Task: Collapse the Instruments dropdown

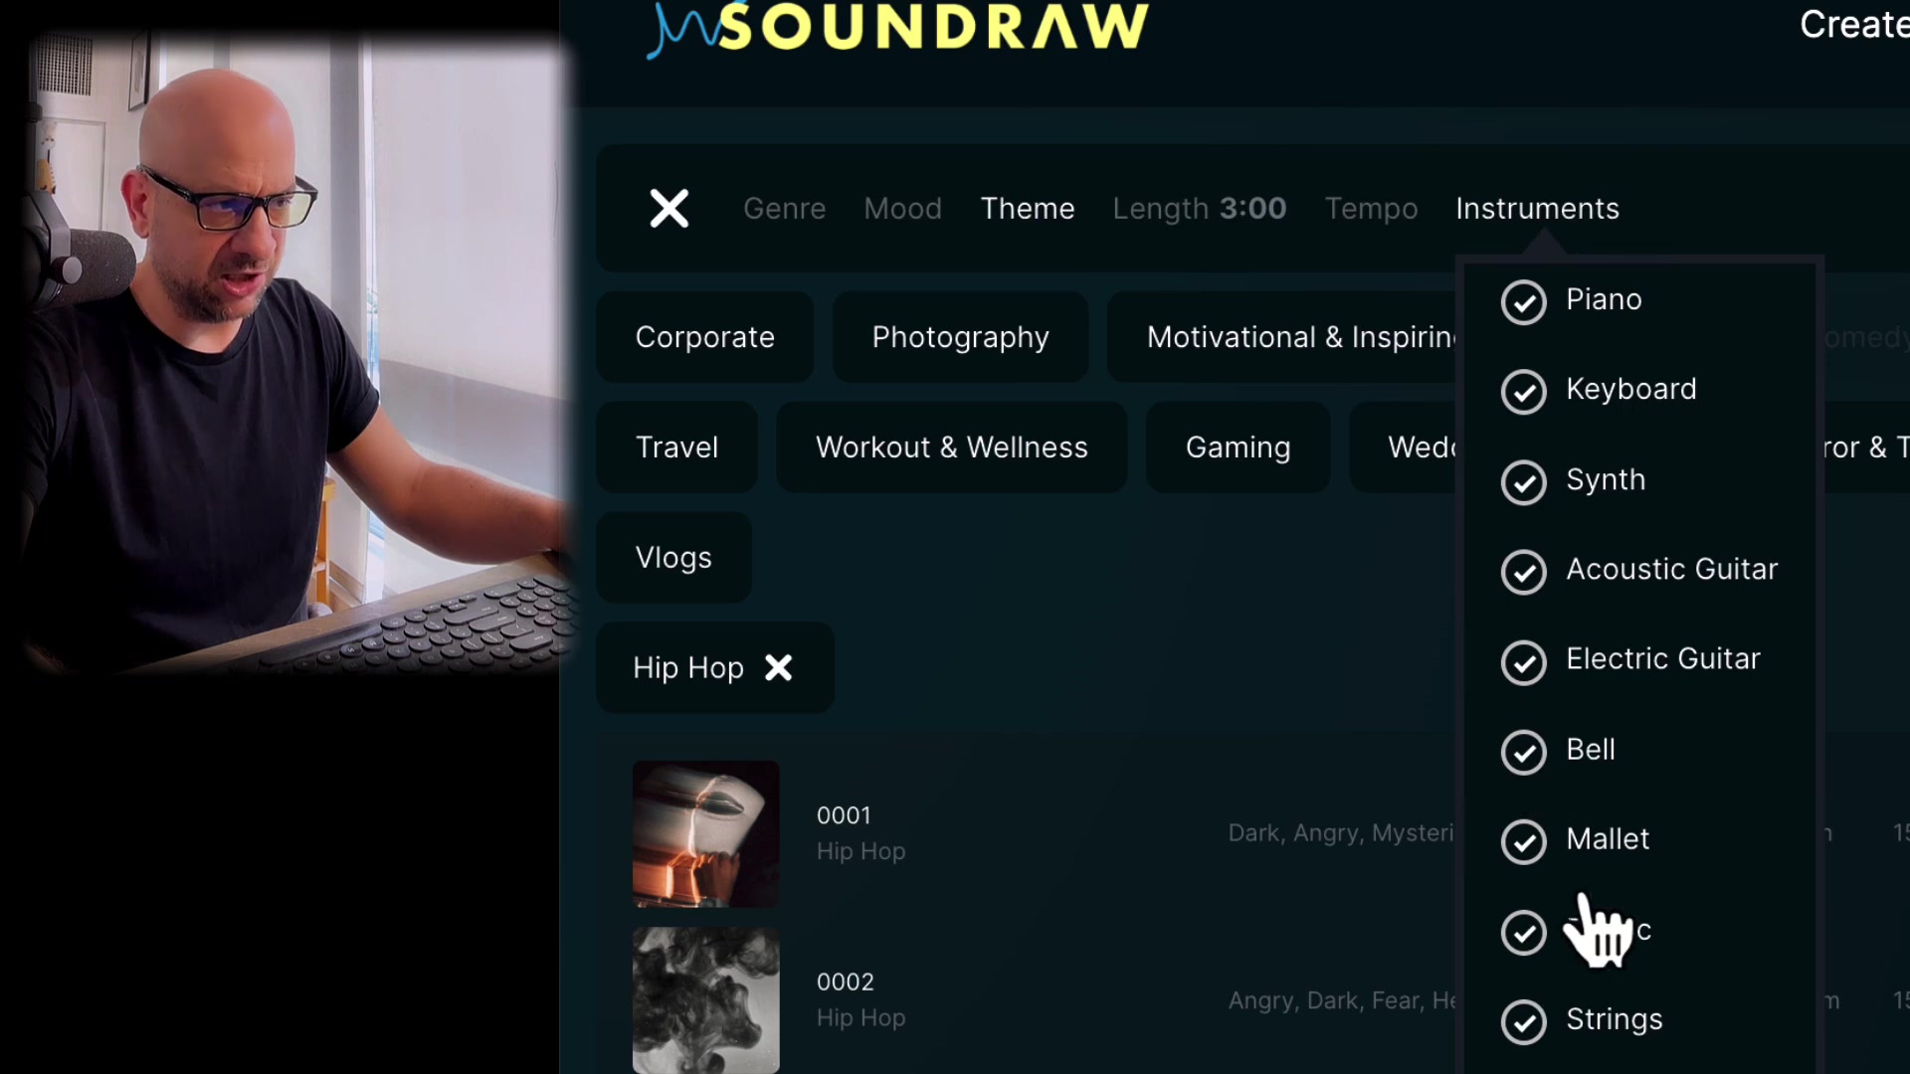Action: 1537,209
